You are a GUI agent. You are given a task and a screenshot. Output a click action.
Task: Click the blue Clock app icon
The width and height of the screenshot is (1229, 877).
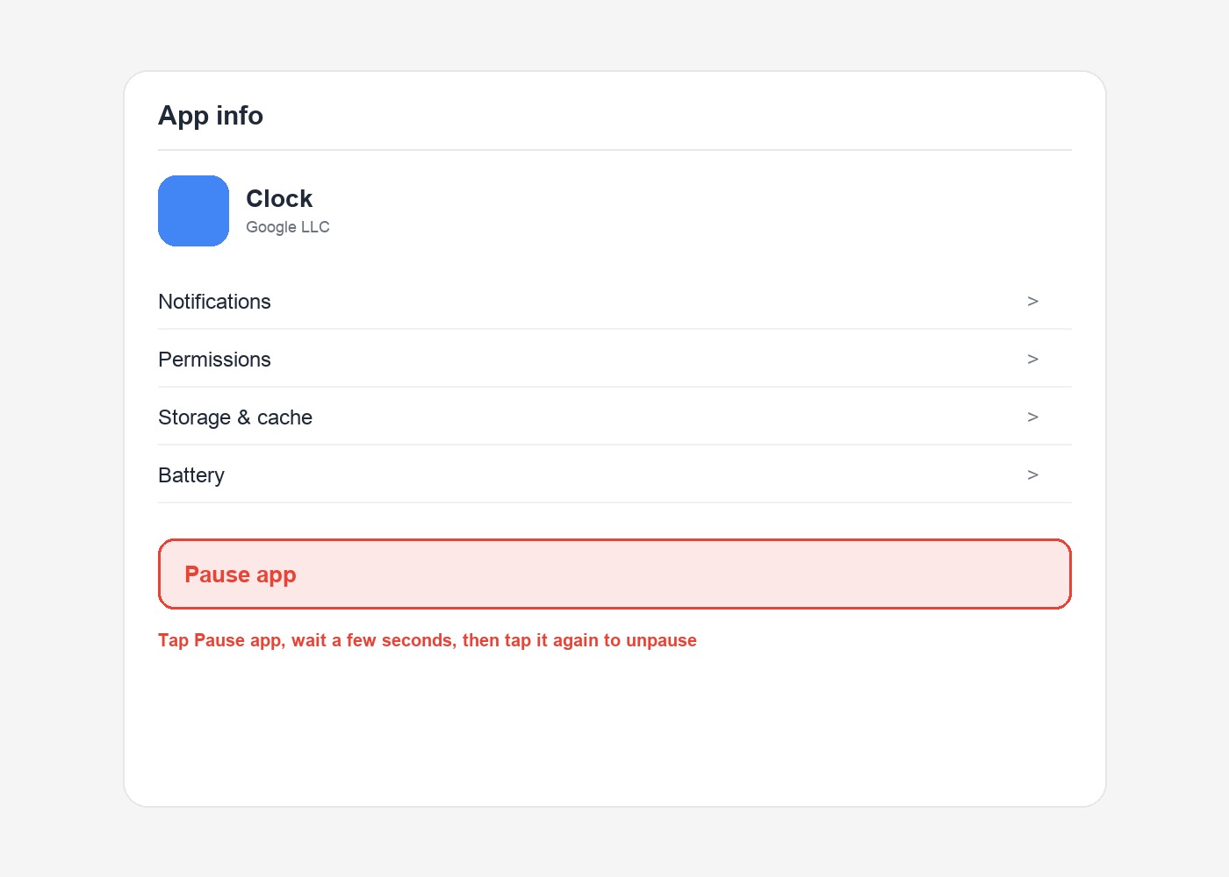(x=193, y=210)
